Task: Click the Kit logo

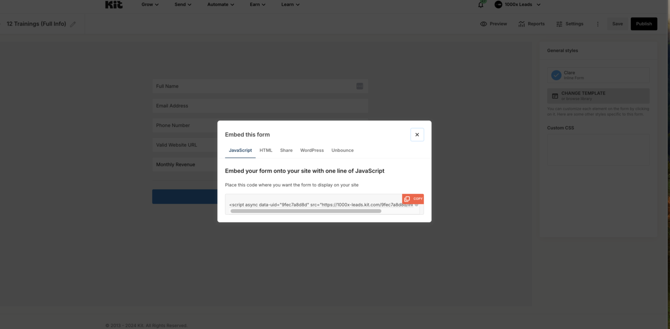Action: pos(114,4)
